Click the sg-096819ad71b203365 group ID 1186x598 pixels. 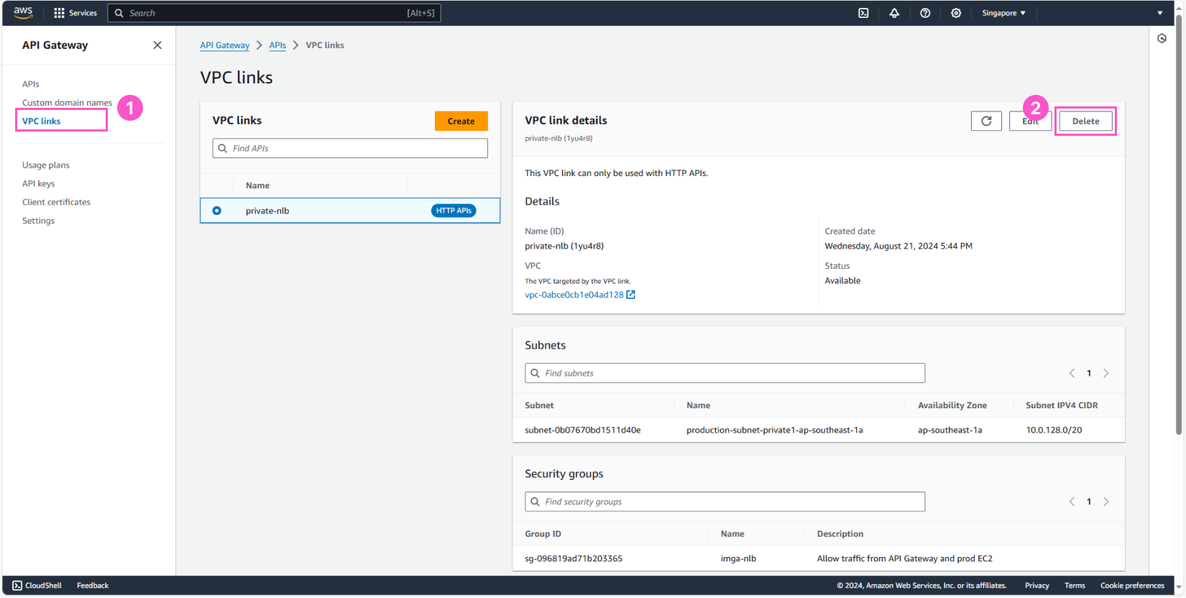574,558
